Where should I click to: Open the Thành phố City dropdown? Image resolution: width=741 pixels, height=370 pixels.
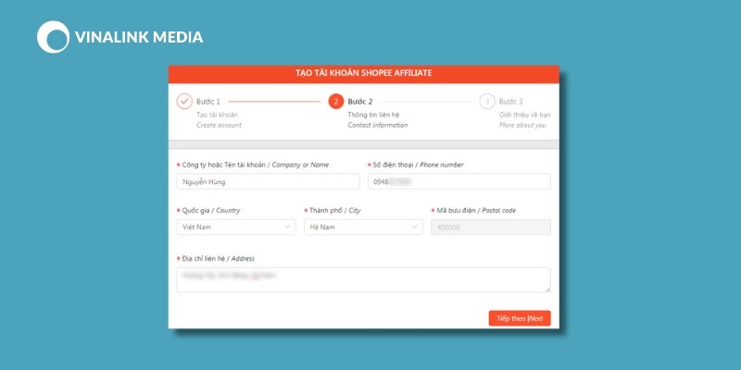[363, 227]
